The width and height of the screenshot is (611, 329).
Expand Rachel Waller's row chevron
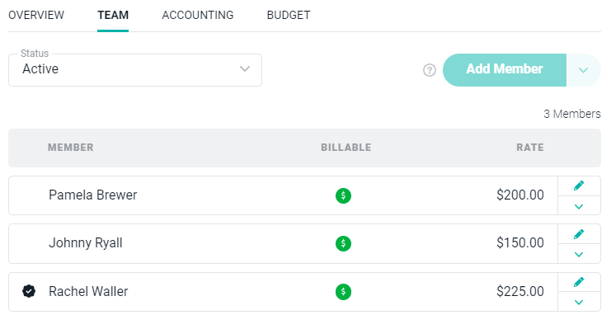point(579,302)
